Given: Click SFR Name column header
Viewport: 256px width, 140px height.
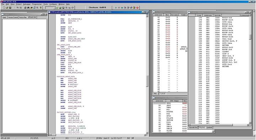Looking at the screenshot, I should pyautogui.click(x=174, y=101).
